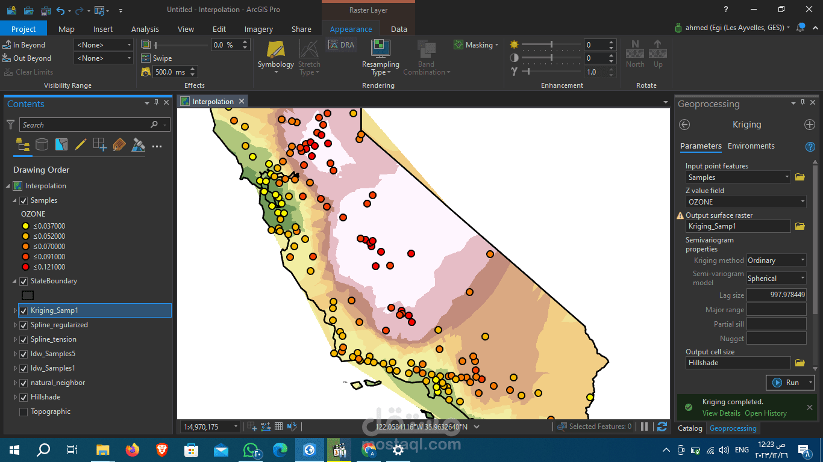
Task: Open View Details link
Action: (721, 413)
